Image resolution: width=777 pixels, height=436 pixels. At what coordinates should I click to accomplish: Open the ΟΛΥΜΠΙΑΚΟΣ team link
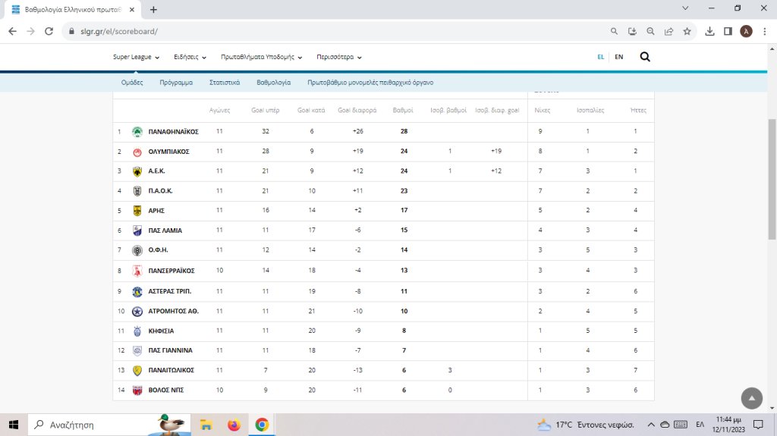click(168, 152)
